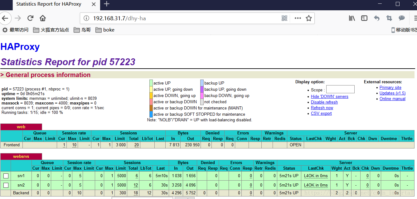417x199 pixels.
Task: Click the not checked legend swatch
Action: (202, 102)
